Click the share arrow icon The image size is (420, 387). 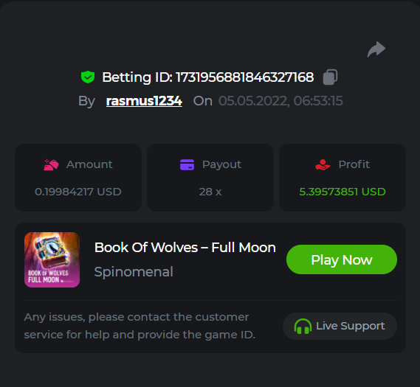pos(376,49)
